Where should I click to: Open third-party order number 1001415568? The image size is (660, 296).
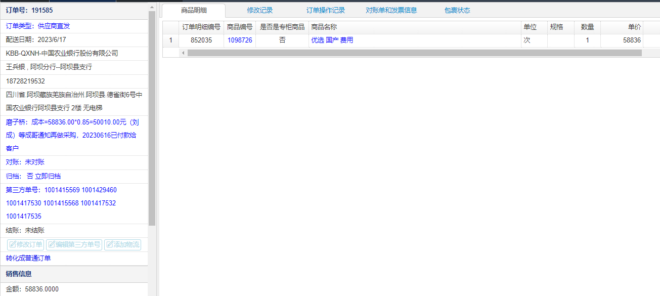[x=61, y=203]
